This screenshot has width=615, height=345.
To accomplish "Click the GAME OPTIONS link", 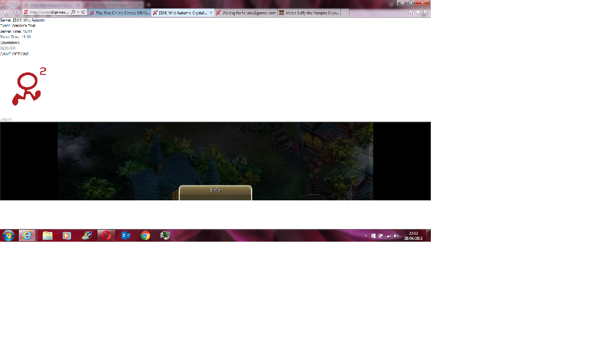I will pos(14,54).
